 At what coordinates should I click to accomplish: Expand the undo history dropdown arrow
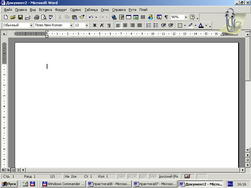click(96, 17)
